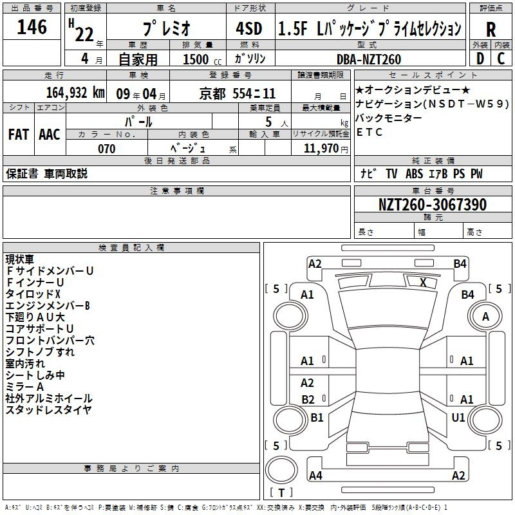Select the door type 4SD
This screenshot has width=515, height=515.
[249, 28]
